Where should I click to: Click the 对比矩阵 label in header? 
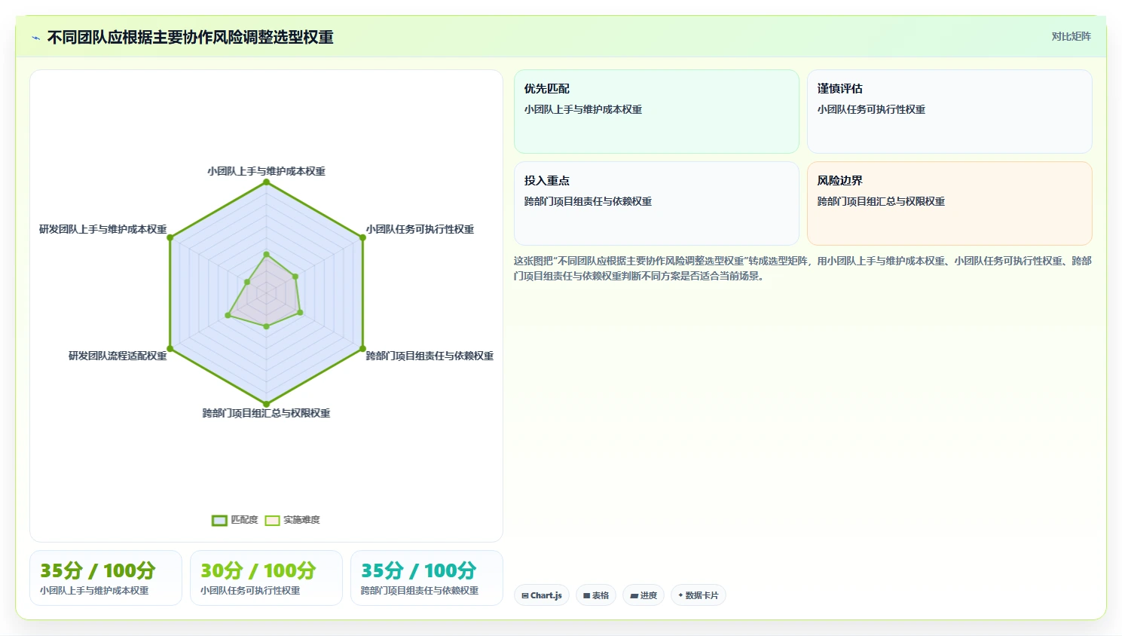1071,36
